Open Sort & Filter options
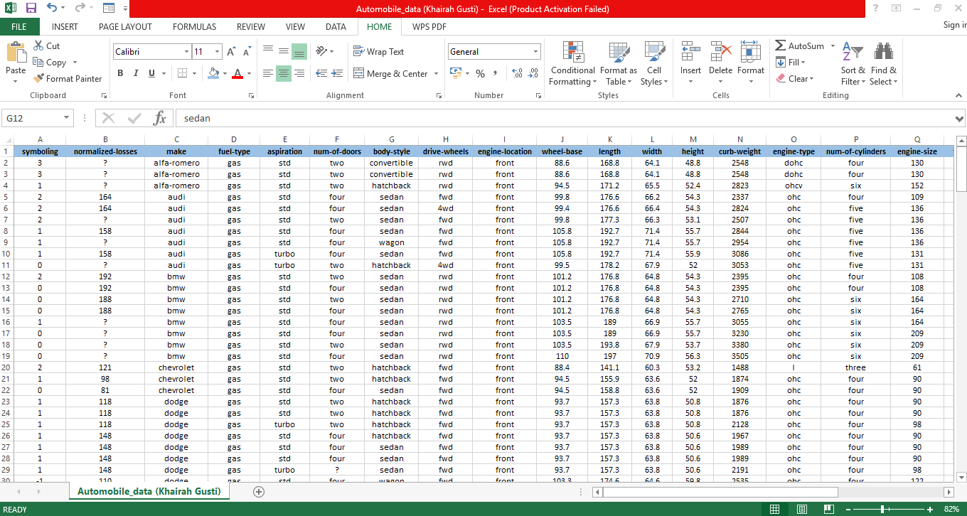The height and width of the screenshot is (516, 967). click(853, 63)
